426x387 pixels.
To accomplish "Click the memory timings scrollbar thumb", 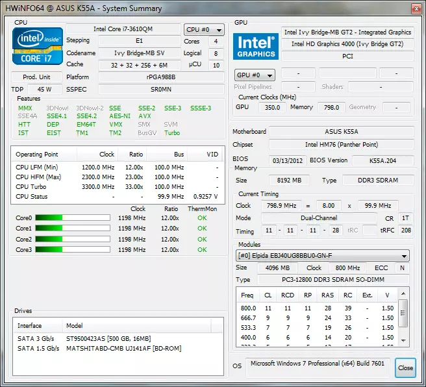I will (x=403, y=313).
